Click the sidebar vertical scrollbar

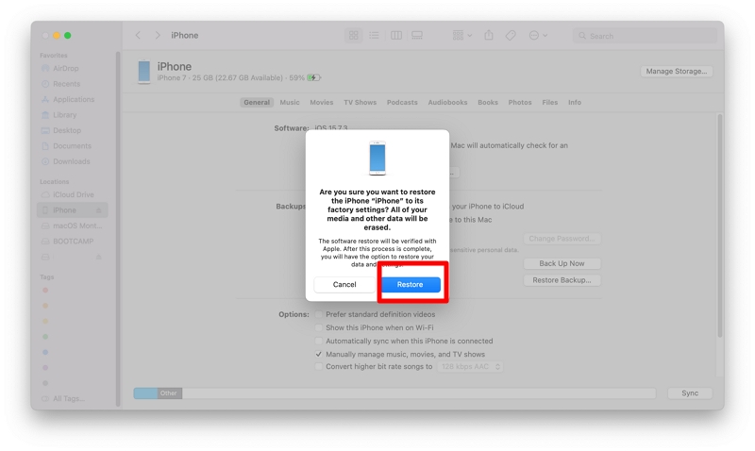coord(118,228)
